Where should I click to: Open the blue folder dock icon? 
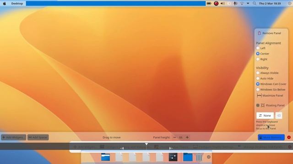tap(188, 157)
